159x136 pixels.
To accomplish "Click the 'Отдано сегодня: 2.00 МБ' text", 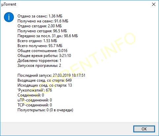I will click(40, 26).
